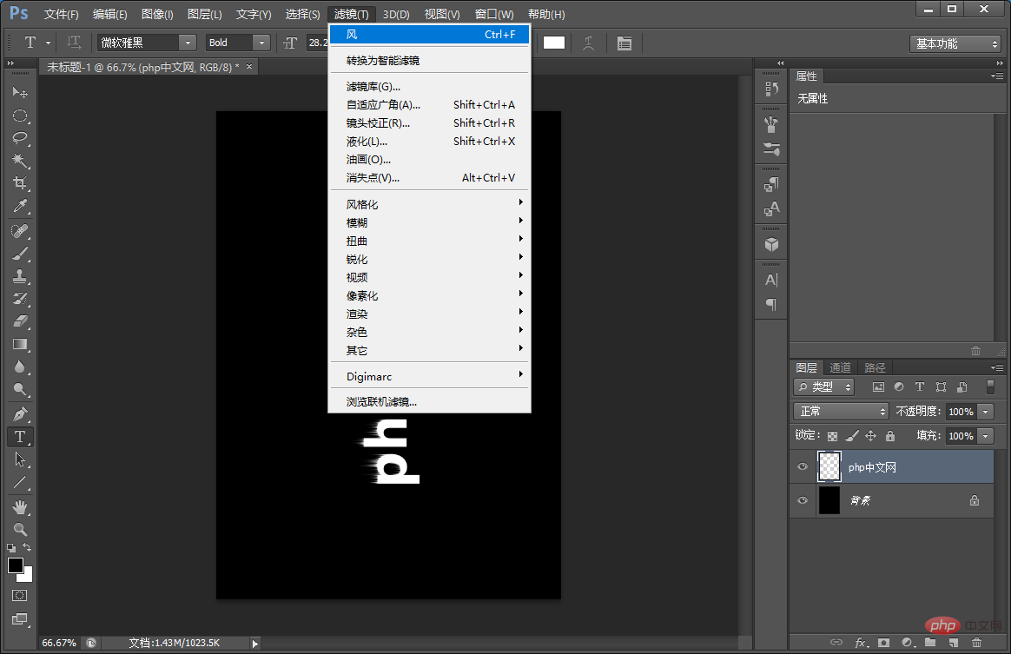
Task: Select the Crop tool
Action: click(20, 182)
